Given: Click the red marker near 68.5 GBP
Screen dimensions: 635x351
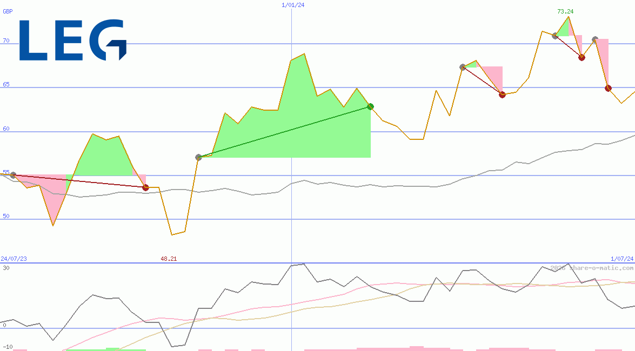Looking at the screenshot, I should (581, 57).
